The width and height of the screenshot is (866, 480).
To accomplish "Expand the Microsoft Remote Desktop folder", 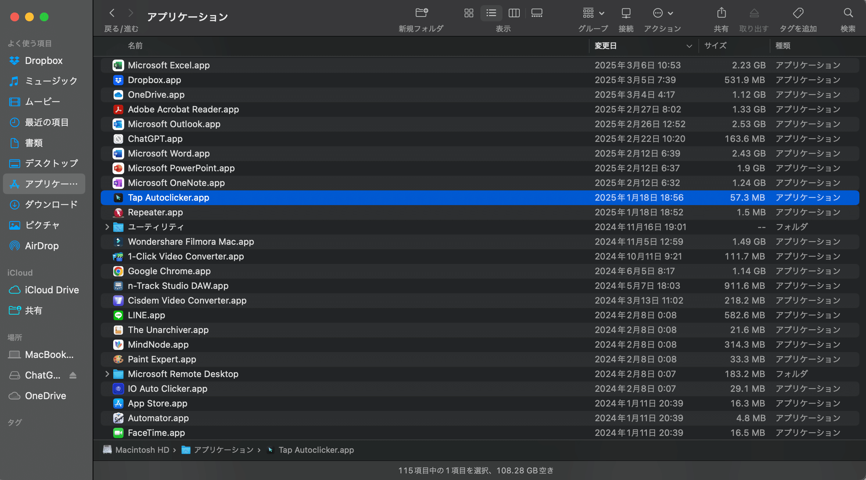I will click(x=107, y=374).
